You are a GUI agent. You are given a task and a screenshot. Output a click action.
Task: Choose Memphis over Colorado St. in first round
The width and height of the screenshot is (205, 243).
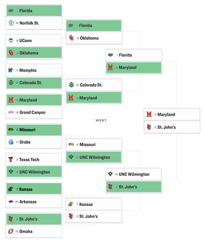34,70
